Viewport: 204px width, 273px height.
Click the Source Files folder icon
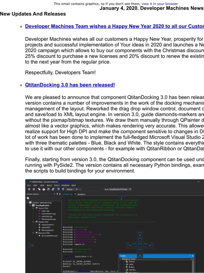[37, 208]
